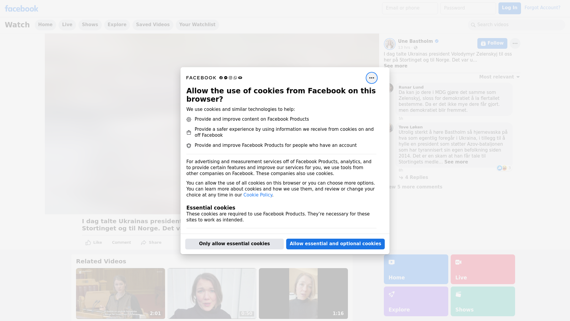Open the three-dots menu beside Follow
The width and height of the screenshot is (570, 321).
click(x=515, y=43)
